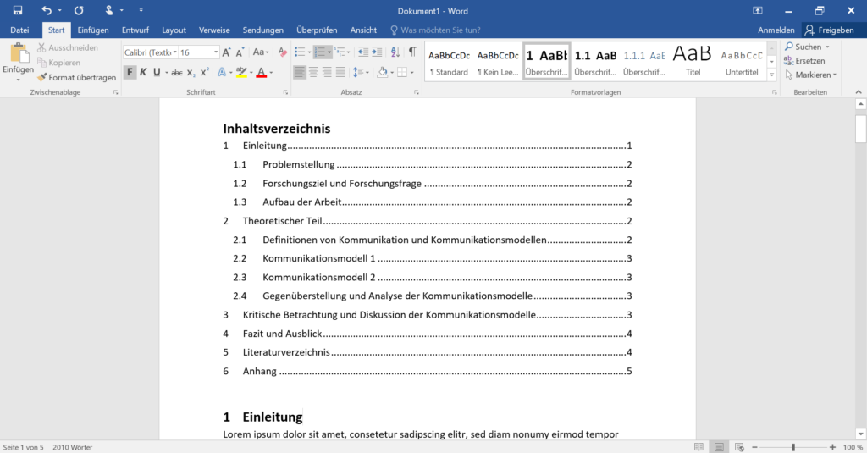
Task: Repeat the last action in quick access toolbar
Action: pyautogui.click(x=79, y=10)
